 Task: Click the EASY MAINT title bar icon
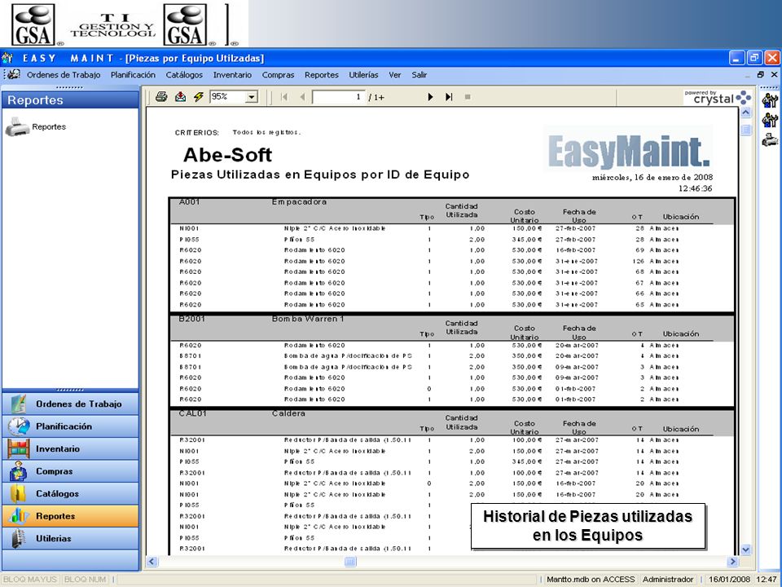[x=7, y=58]
